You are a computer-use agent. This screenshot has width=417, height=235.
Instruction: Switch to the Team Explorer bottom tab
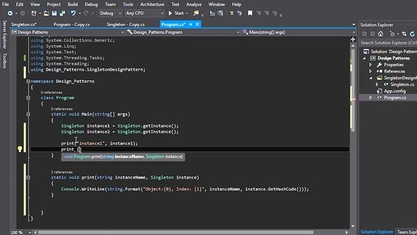coord(407,232)
